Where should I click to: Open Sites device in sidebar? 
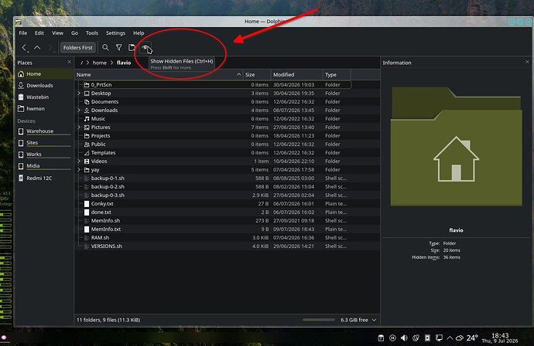(x=44, y=143)
